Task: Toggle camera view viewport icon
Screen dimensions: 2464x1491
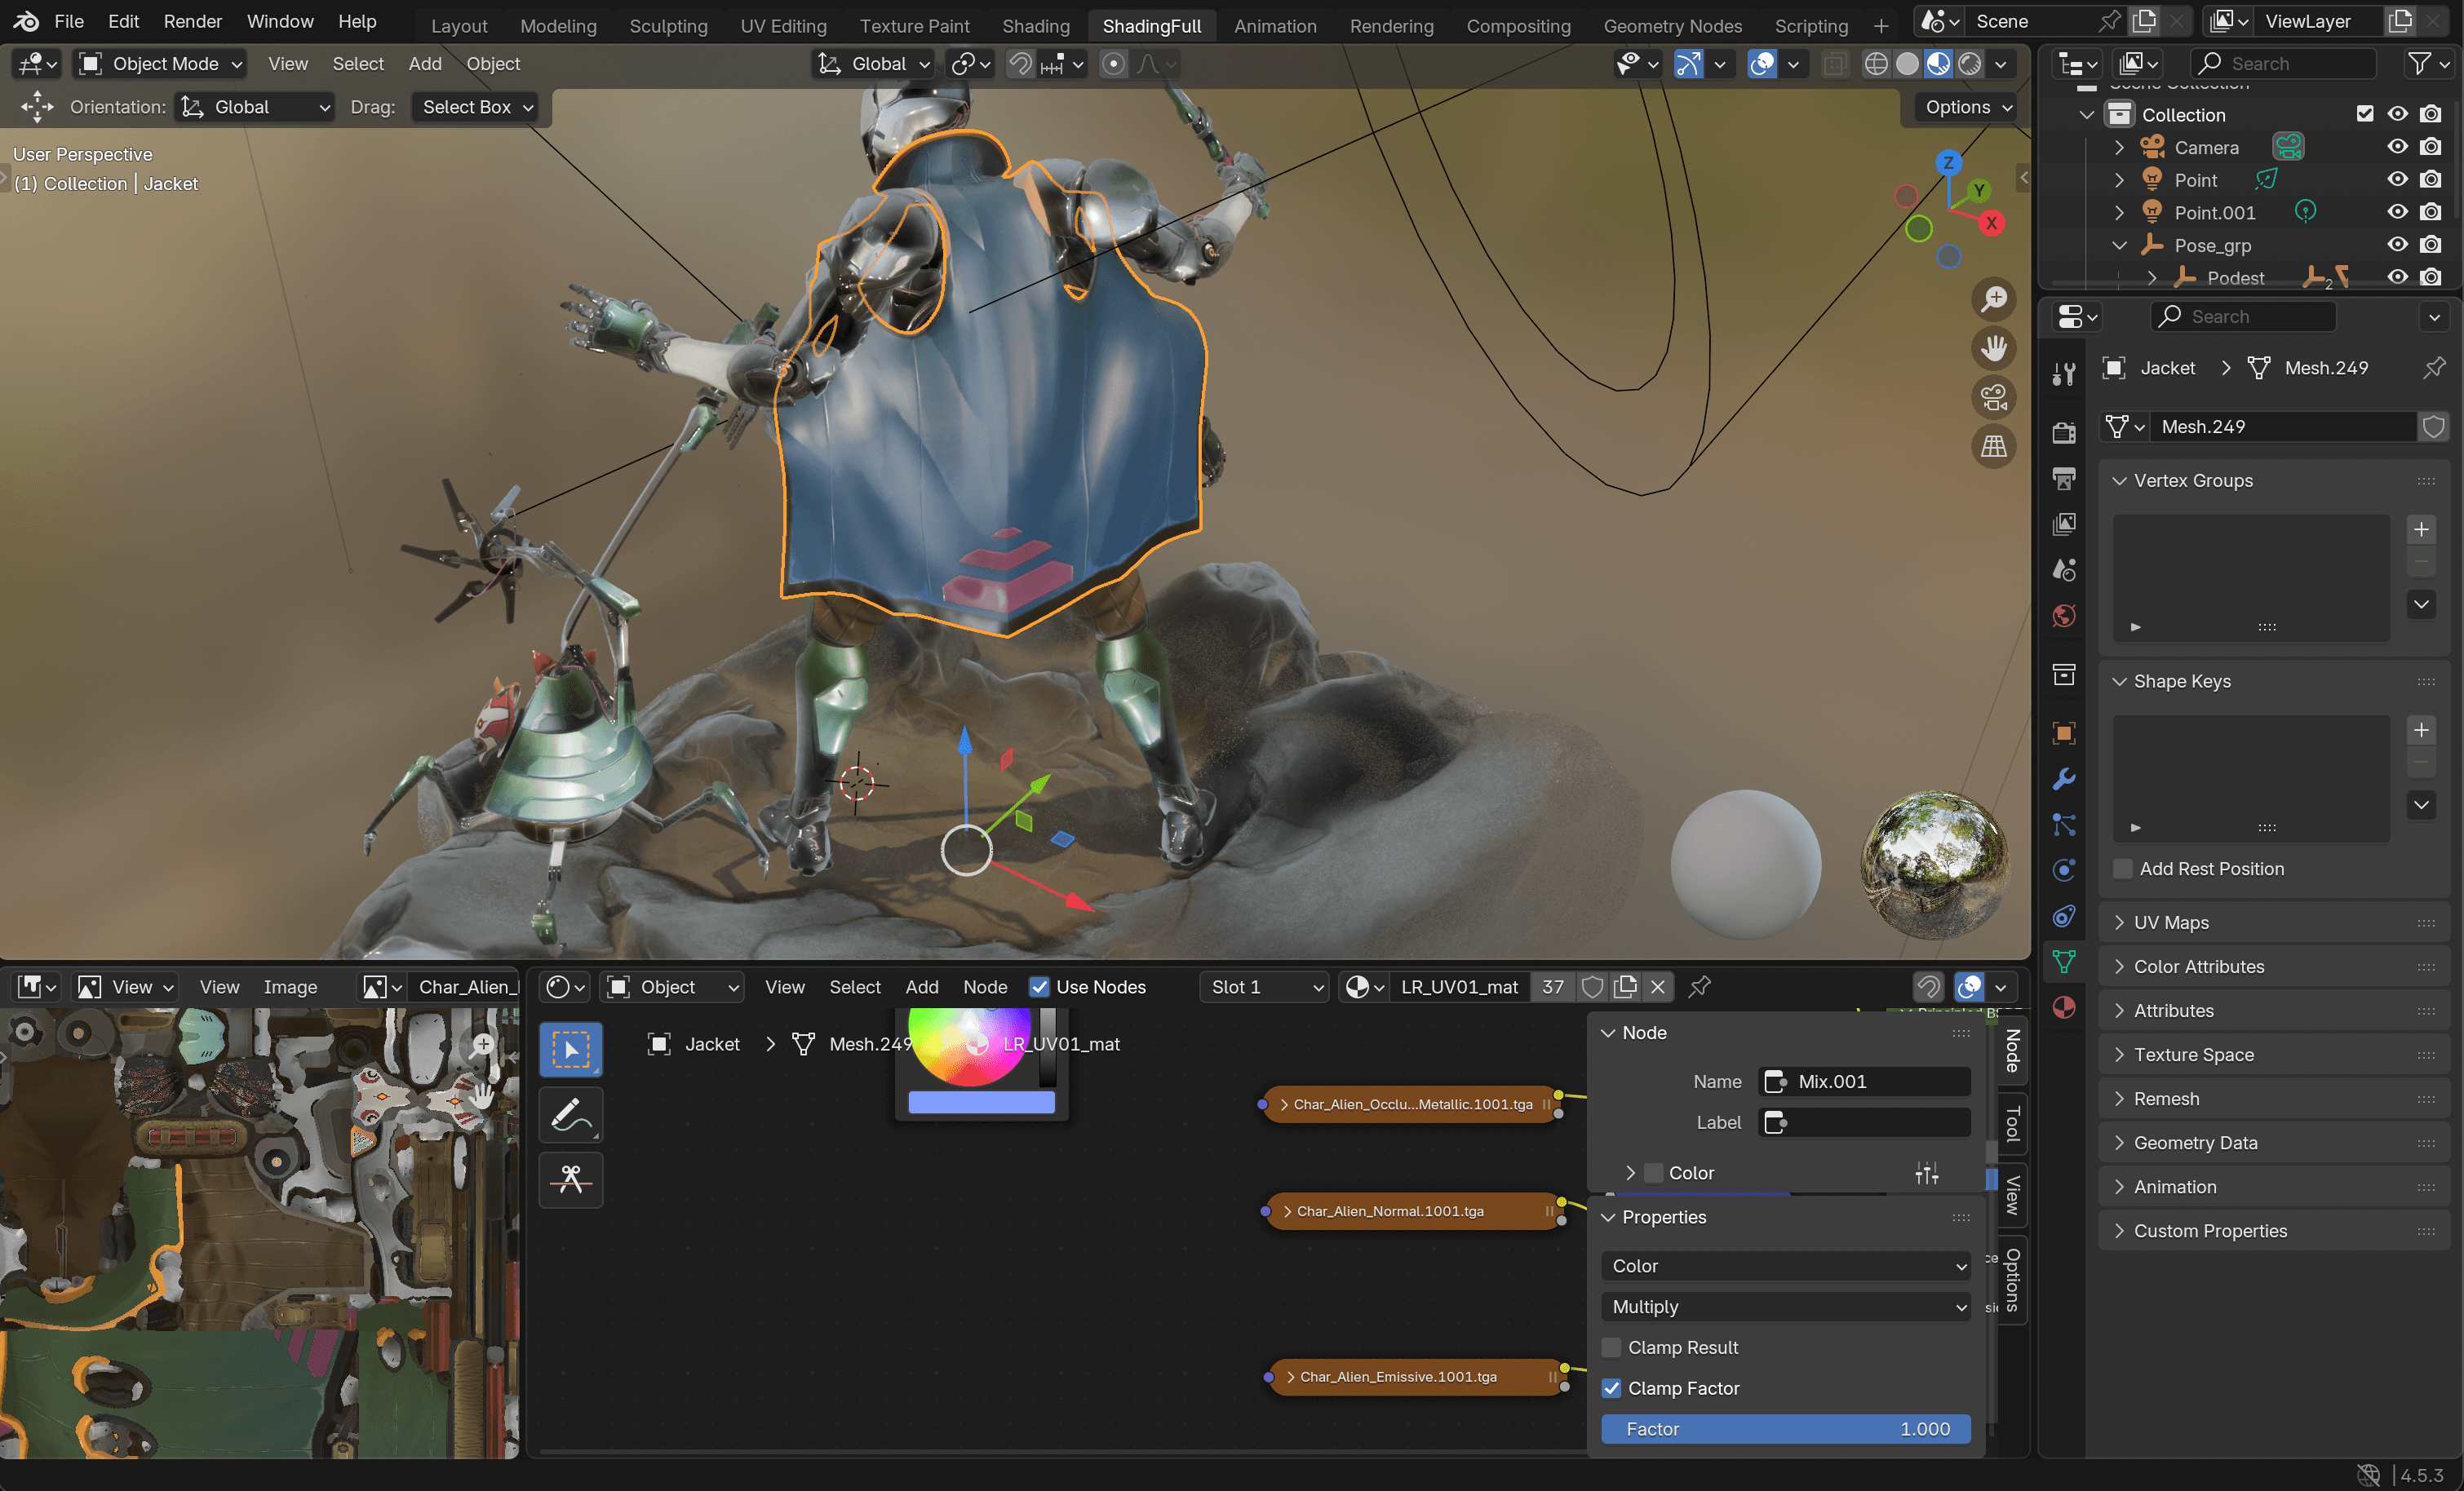Action: (1994, 397)
